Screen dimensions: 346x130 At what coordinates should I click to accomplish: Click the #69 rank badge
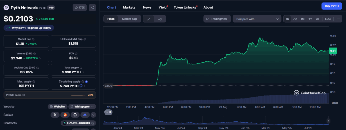[51, 8]
